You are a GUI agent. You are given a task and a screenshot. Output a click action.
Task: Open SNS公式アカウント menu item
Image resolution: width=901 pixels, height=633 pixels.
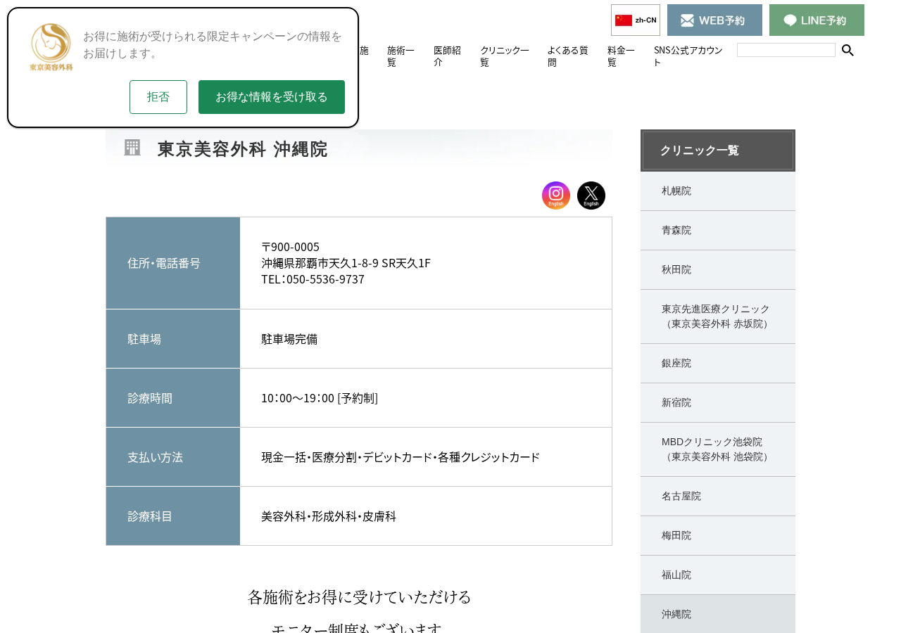coord(688,56)
